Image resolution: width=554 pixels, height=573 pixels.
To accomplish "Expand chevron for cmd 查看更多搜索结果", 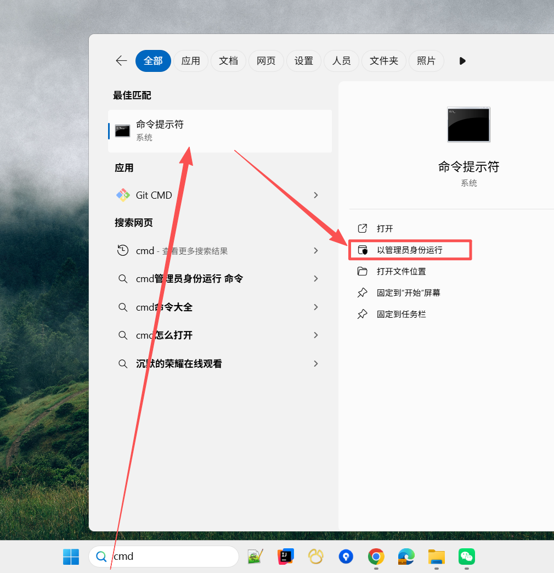I will coord(316,251).
